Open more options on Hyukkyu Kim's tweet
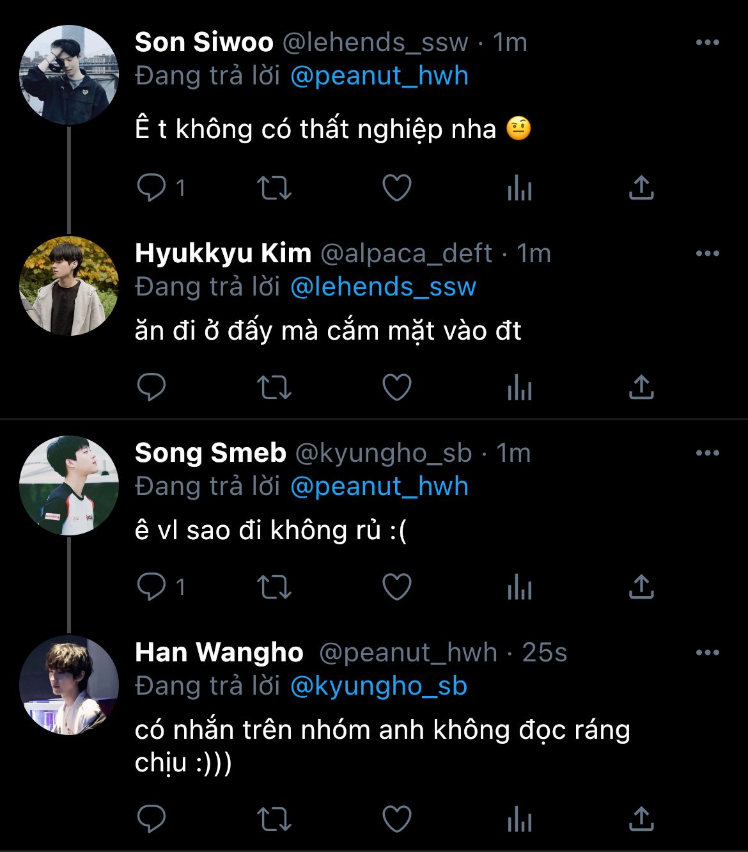Screen dimensions: 748x852 [707, 254]
